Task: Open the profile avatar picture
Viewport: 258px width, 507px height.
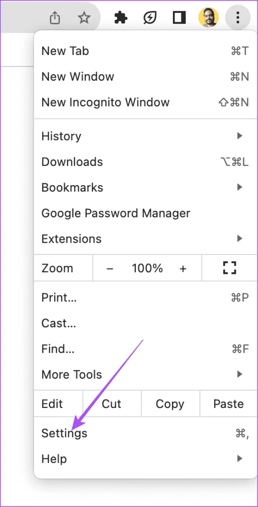Action: 208,17
